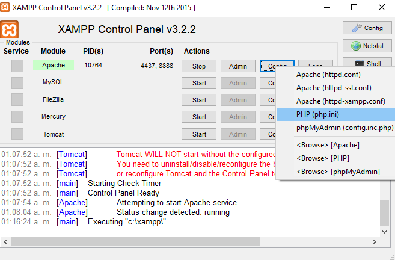Select <Browse> [Apache] menu entry
The width and height of the screenshot is (395, 260).
(336, 145)
